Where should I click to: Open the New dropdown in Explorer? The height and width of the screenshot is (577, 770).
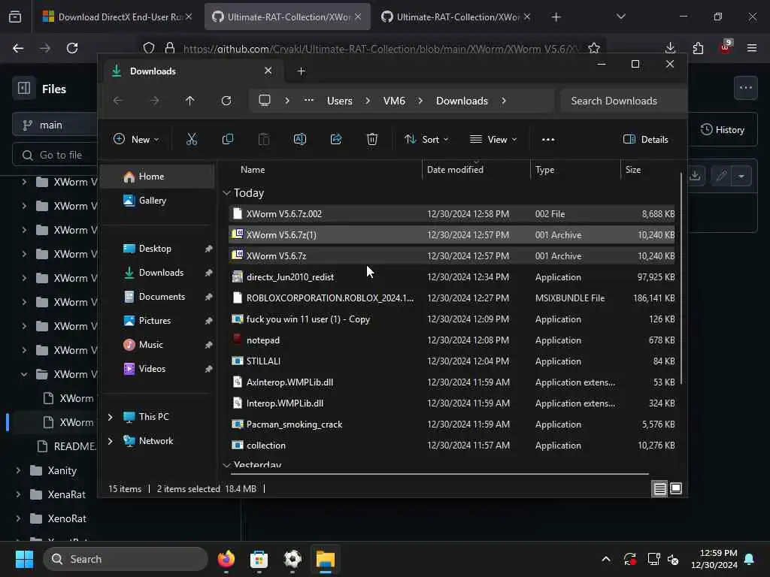click(136, 139)
